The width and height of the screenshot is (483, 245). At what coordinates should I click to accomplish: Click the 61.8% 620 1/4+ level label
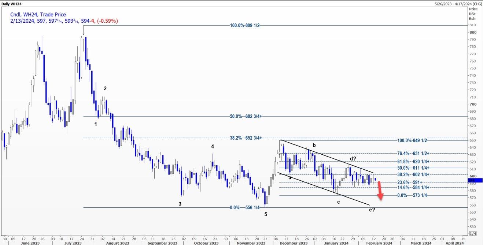(413, 161)
